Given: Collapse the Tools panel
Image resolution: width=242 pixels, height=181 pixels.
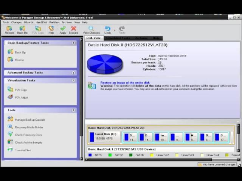Looking at the screenshot, I should [73, 110].
